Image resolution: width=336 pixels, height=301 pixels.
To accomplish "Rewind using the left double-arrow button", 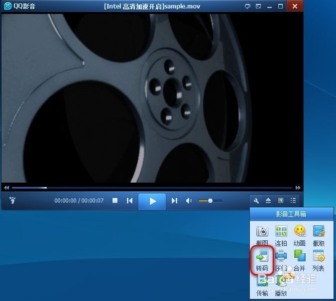I will coord(6,188).
